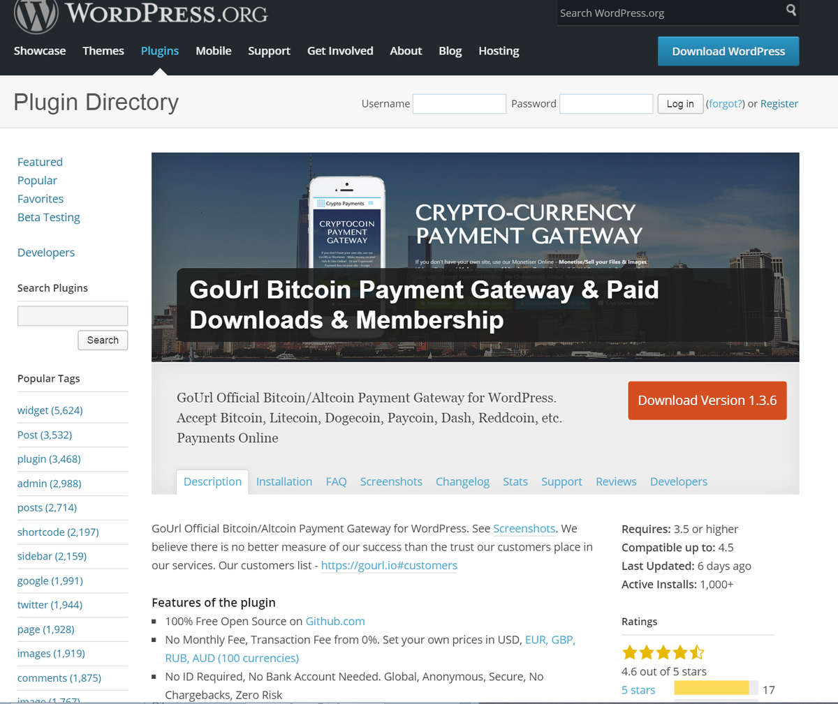Click the Download WordPress button
The width and height of the screenshot is (838, 704).
point(728,51)
